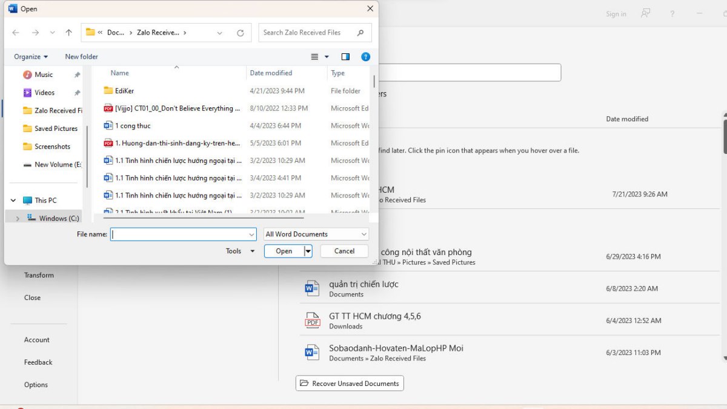Screen dimensions: 727x409
Task: Open the file type 'All Word Documents' dropdown
Action: [316, 234]
